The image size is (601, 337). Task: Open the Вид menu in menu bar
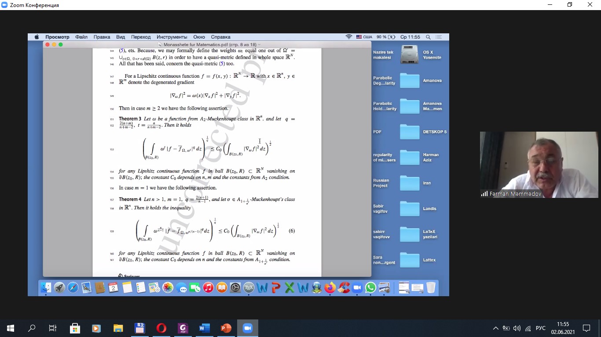coord(121,37)
